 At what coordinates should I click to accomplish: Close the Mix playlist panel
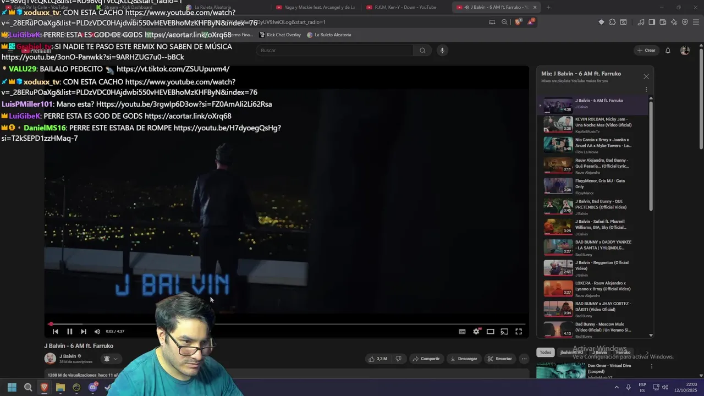point(646,76)
